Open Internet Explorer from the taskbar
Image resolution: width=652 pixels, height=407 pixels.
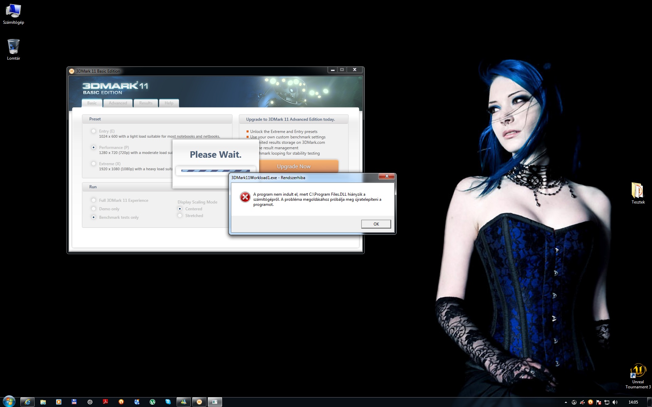(x=28, y=402)
